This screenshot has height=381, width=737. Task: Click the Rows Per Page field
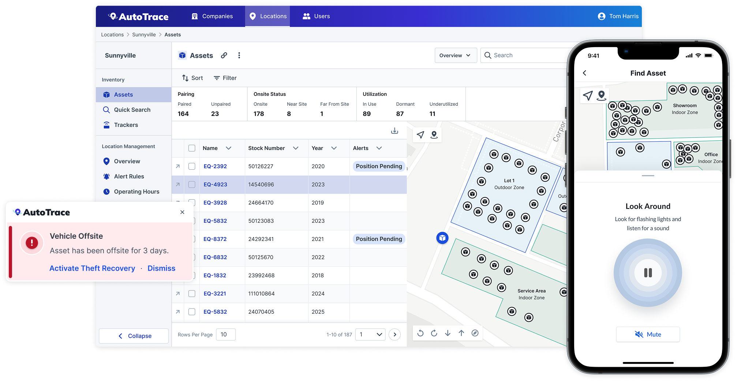pos(226,335)
